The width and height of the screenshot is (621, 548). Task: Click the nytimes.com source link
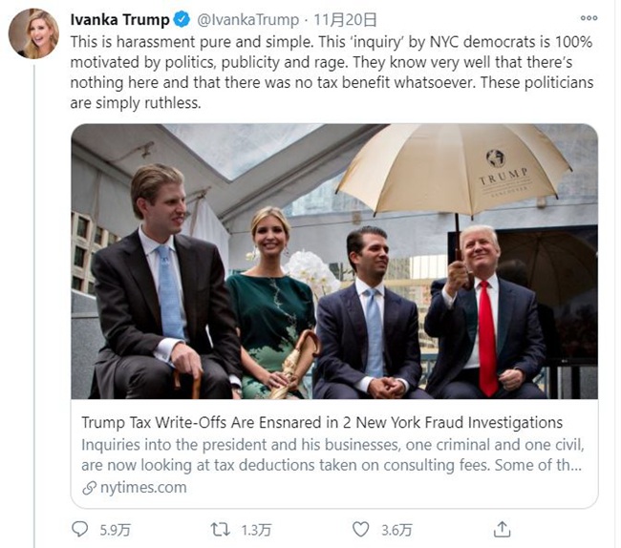[141, 487]
